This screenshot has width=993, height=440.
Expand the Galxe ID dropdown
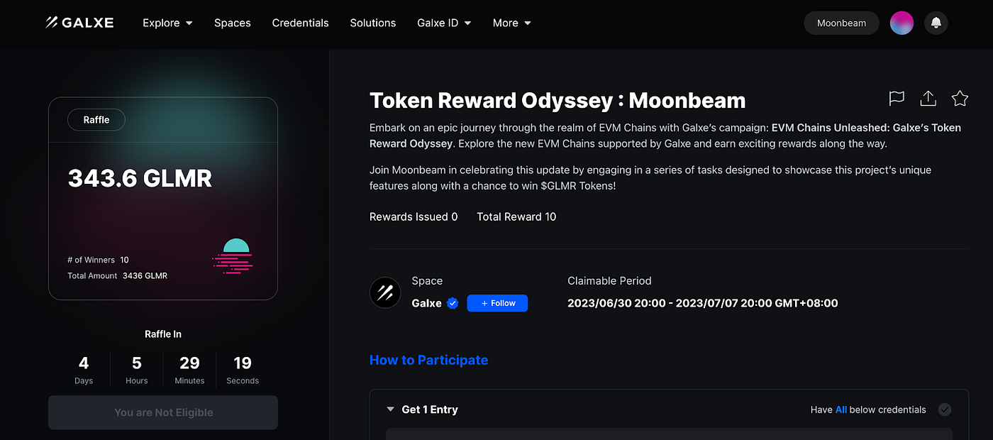pos(444,23)
